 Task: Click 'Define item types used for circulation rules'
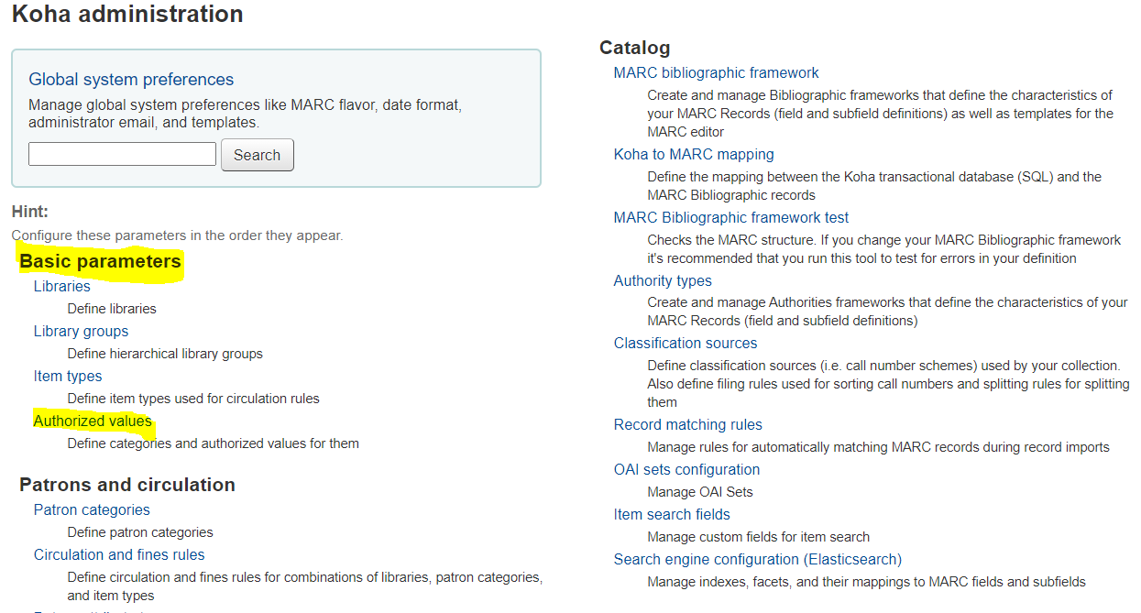tap(193, 399)
